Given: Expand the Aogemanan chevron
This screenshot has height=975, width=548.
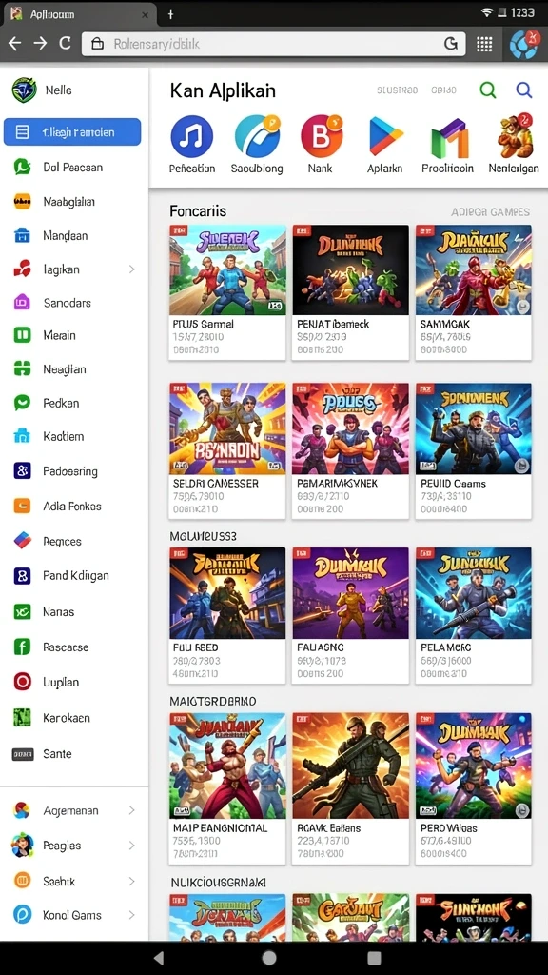Looking at the screenshot, I should [x=131, y=810].
